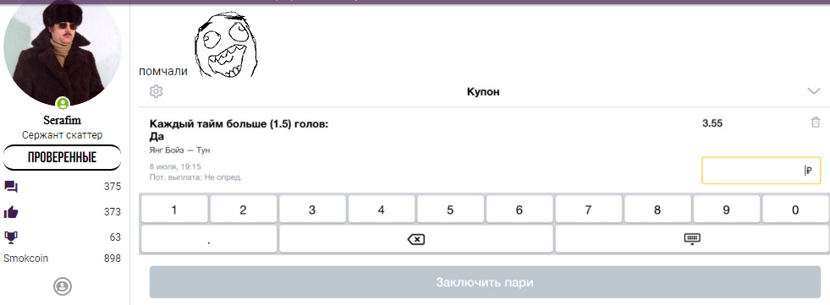Viewport: 830px width, 305px height.
Task: Tap digit 1 on the keypad
Action: (x=174, y=210)
